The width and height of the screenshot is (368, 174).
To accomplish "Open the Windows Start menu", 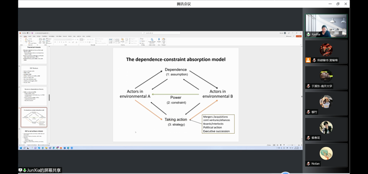I will click(20, 147).
